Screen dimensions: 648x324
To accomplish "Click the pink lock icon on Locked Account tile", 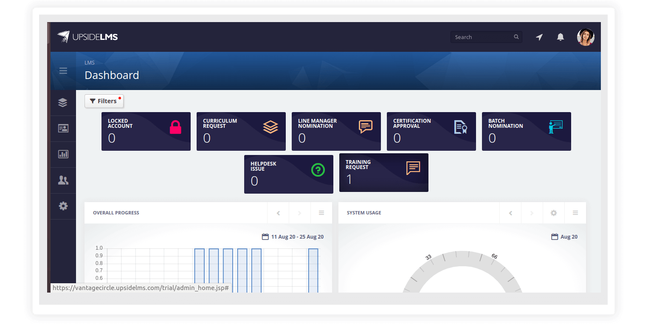I will point(176,126).
